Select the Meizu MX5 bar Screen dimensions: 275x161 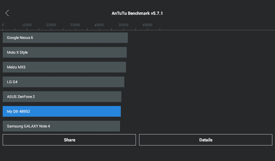(x=64, y=67)
